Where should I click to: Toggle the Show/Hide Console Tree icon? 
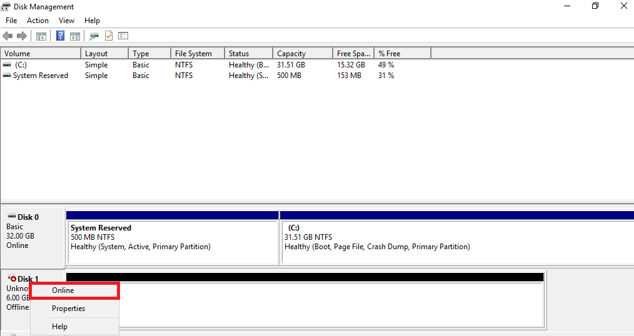(x=41, y=36)
